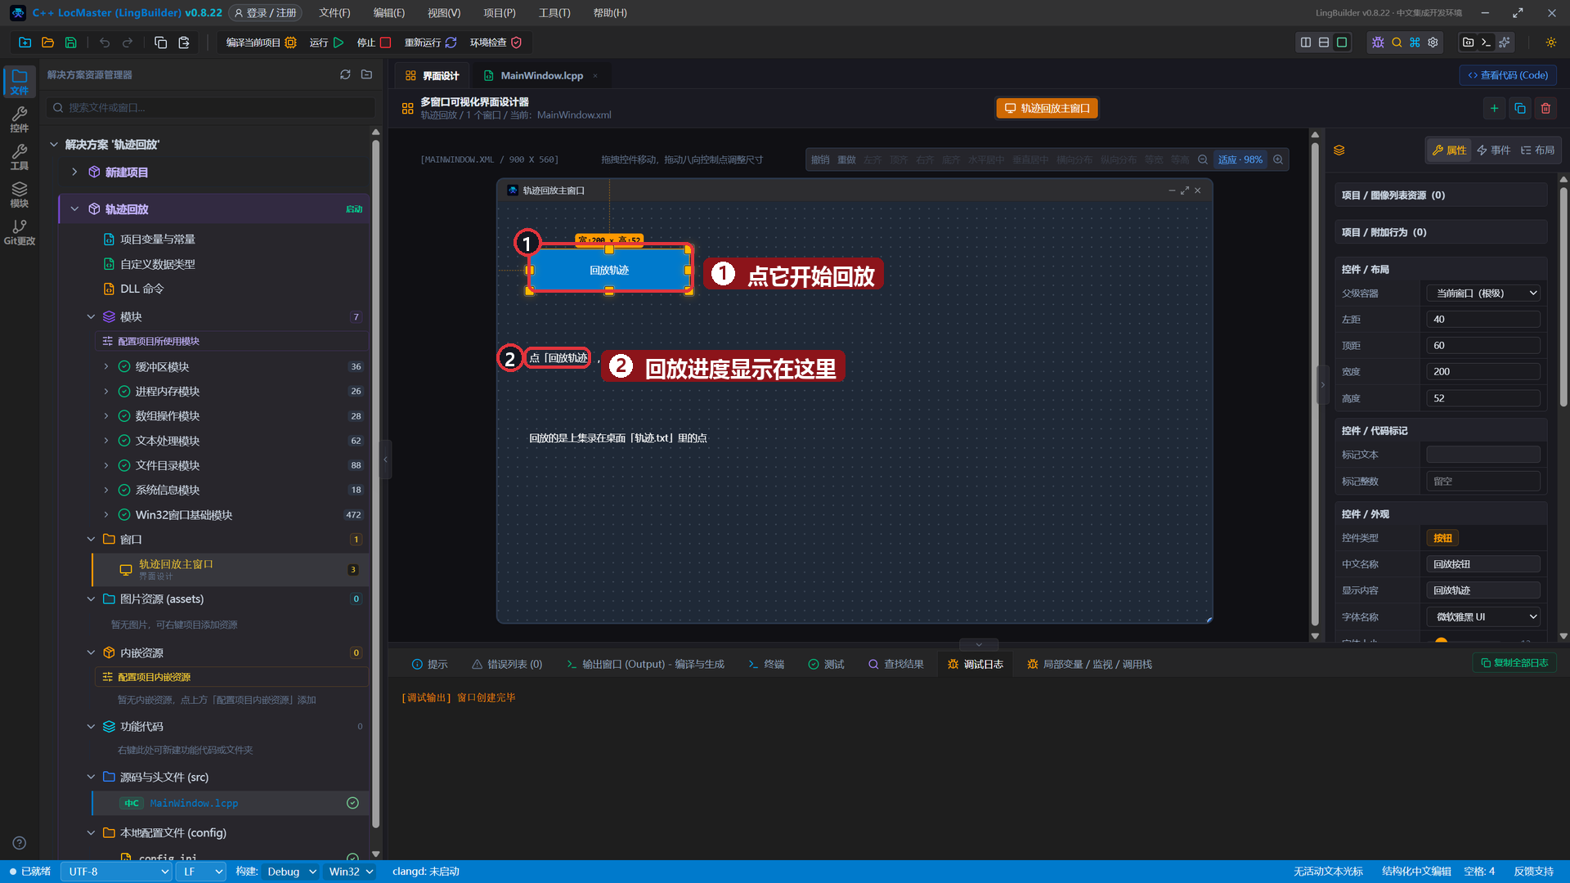The width and height of the screenshot is (1570, 883).
Task: Open the 文件(F) menu
Action: point(334,13)
